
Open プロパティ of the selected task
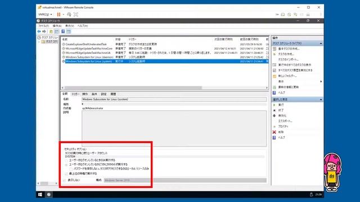coord(283,126)
